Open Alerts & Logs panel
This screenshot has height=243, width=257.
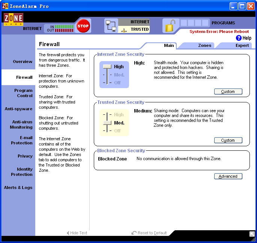tap(18, 187)
